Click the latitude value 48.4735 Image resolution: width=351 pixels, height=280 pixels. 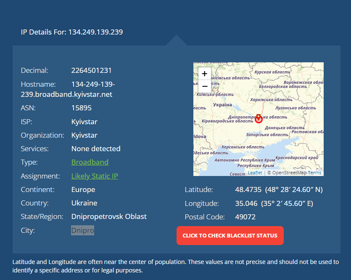point(248,189)
